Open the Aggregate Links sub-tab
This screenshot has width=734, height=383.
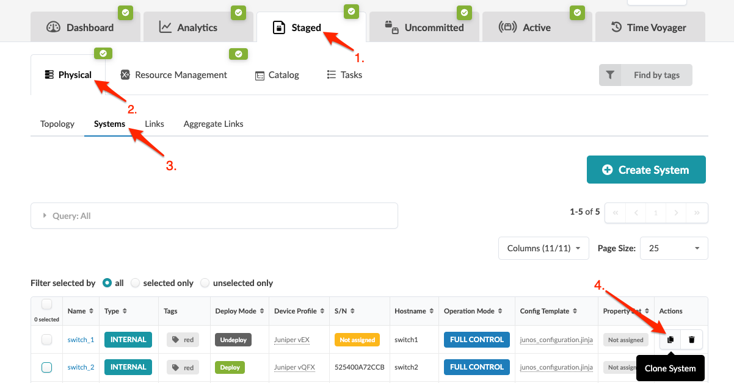(213, 124)
